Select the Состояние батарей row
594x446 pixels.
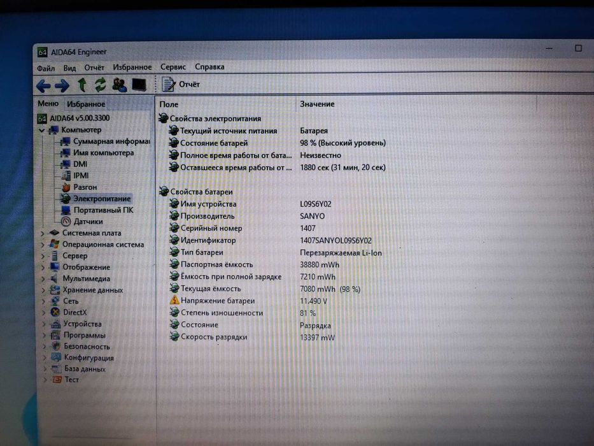(278, 143)
